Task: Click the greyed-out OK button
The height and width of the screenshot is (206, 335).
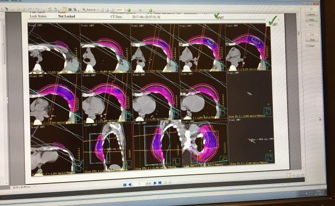Action: pos(311,9)
